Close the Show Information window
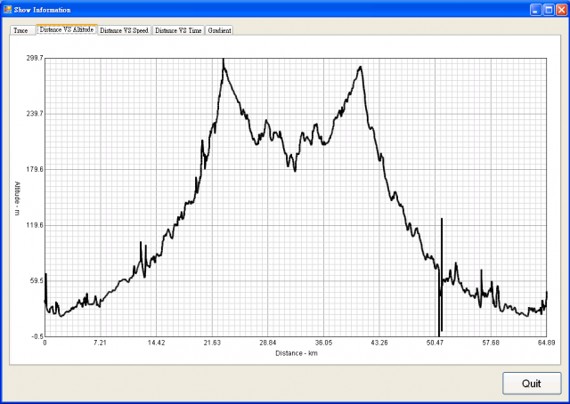 561,10
